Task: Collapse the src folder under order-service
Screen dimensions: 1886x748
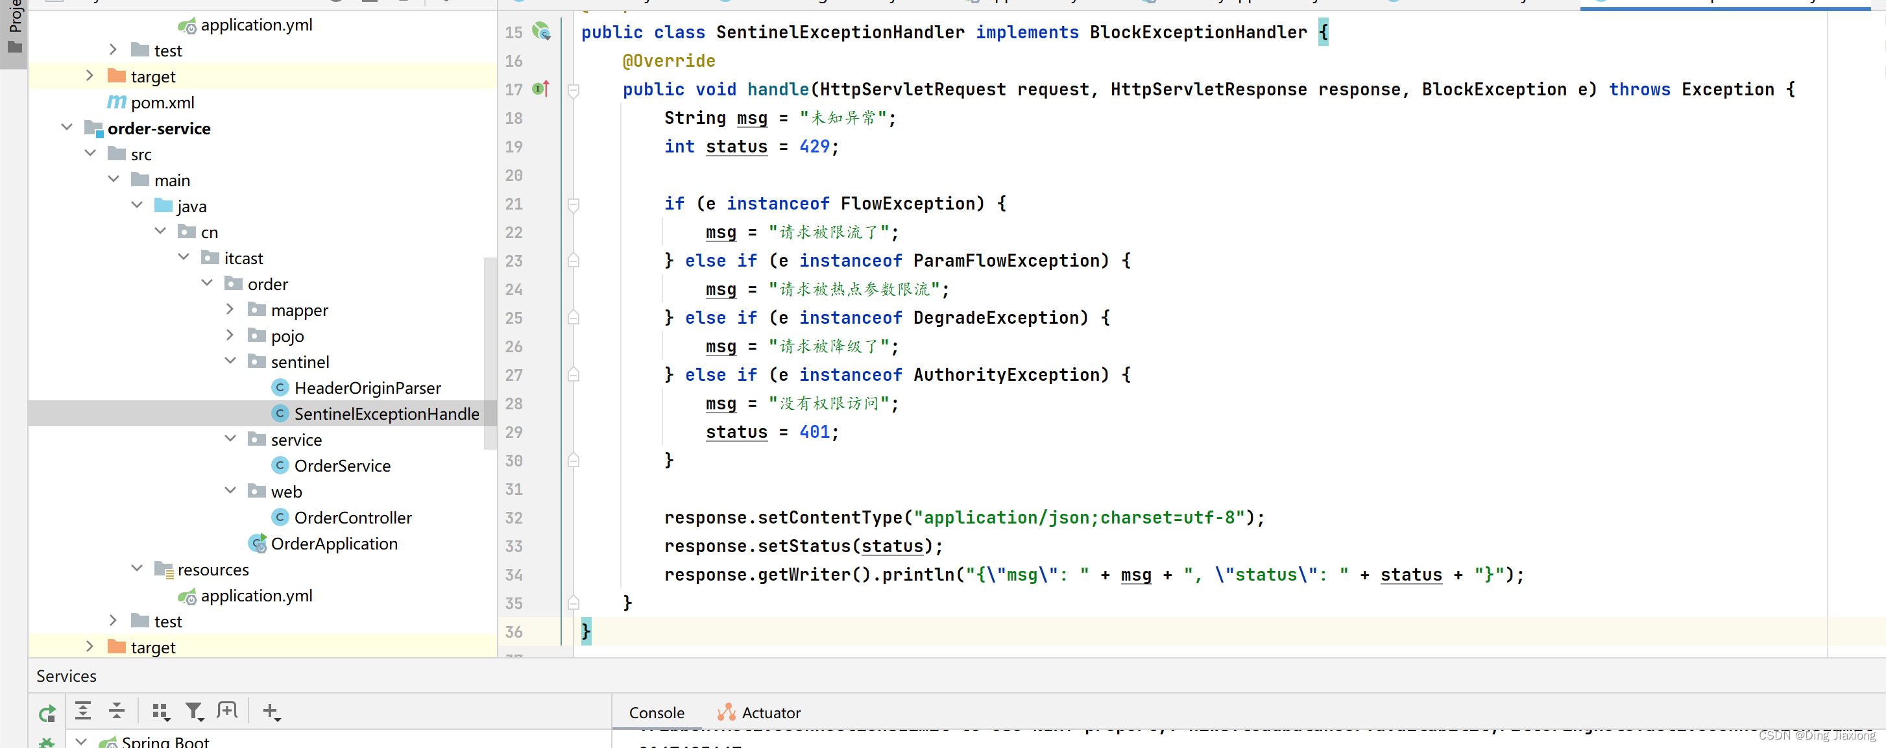Action: [x=91, y=153]
